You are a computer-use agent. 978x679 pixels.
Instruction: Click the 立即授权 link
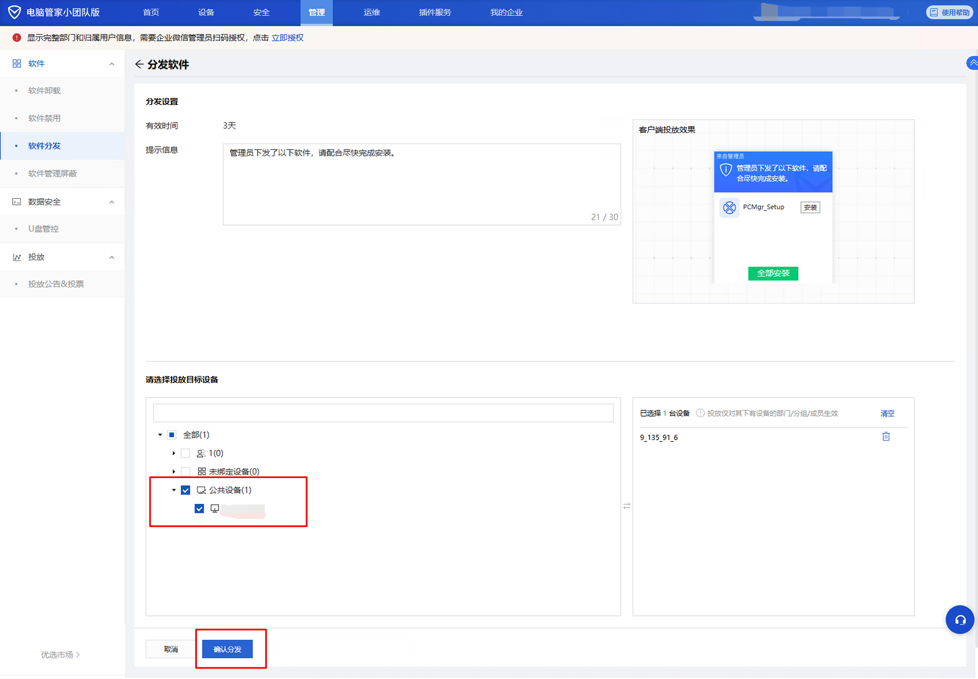(x=287, y=38)
